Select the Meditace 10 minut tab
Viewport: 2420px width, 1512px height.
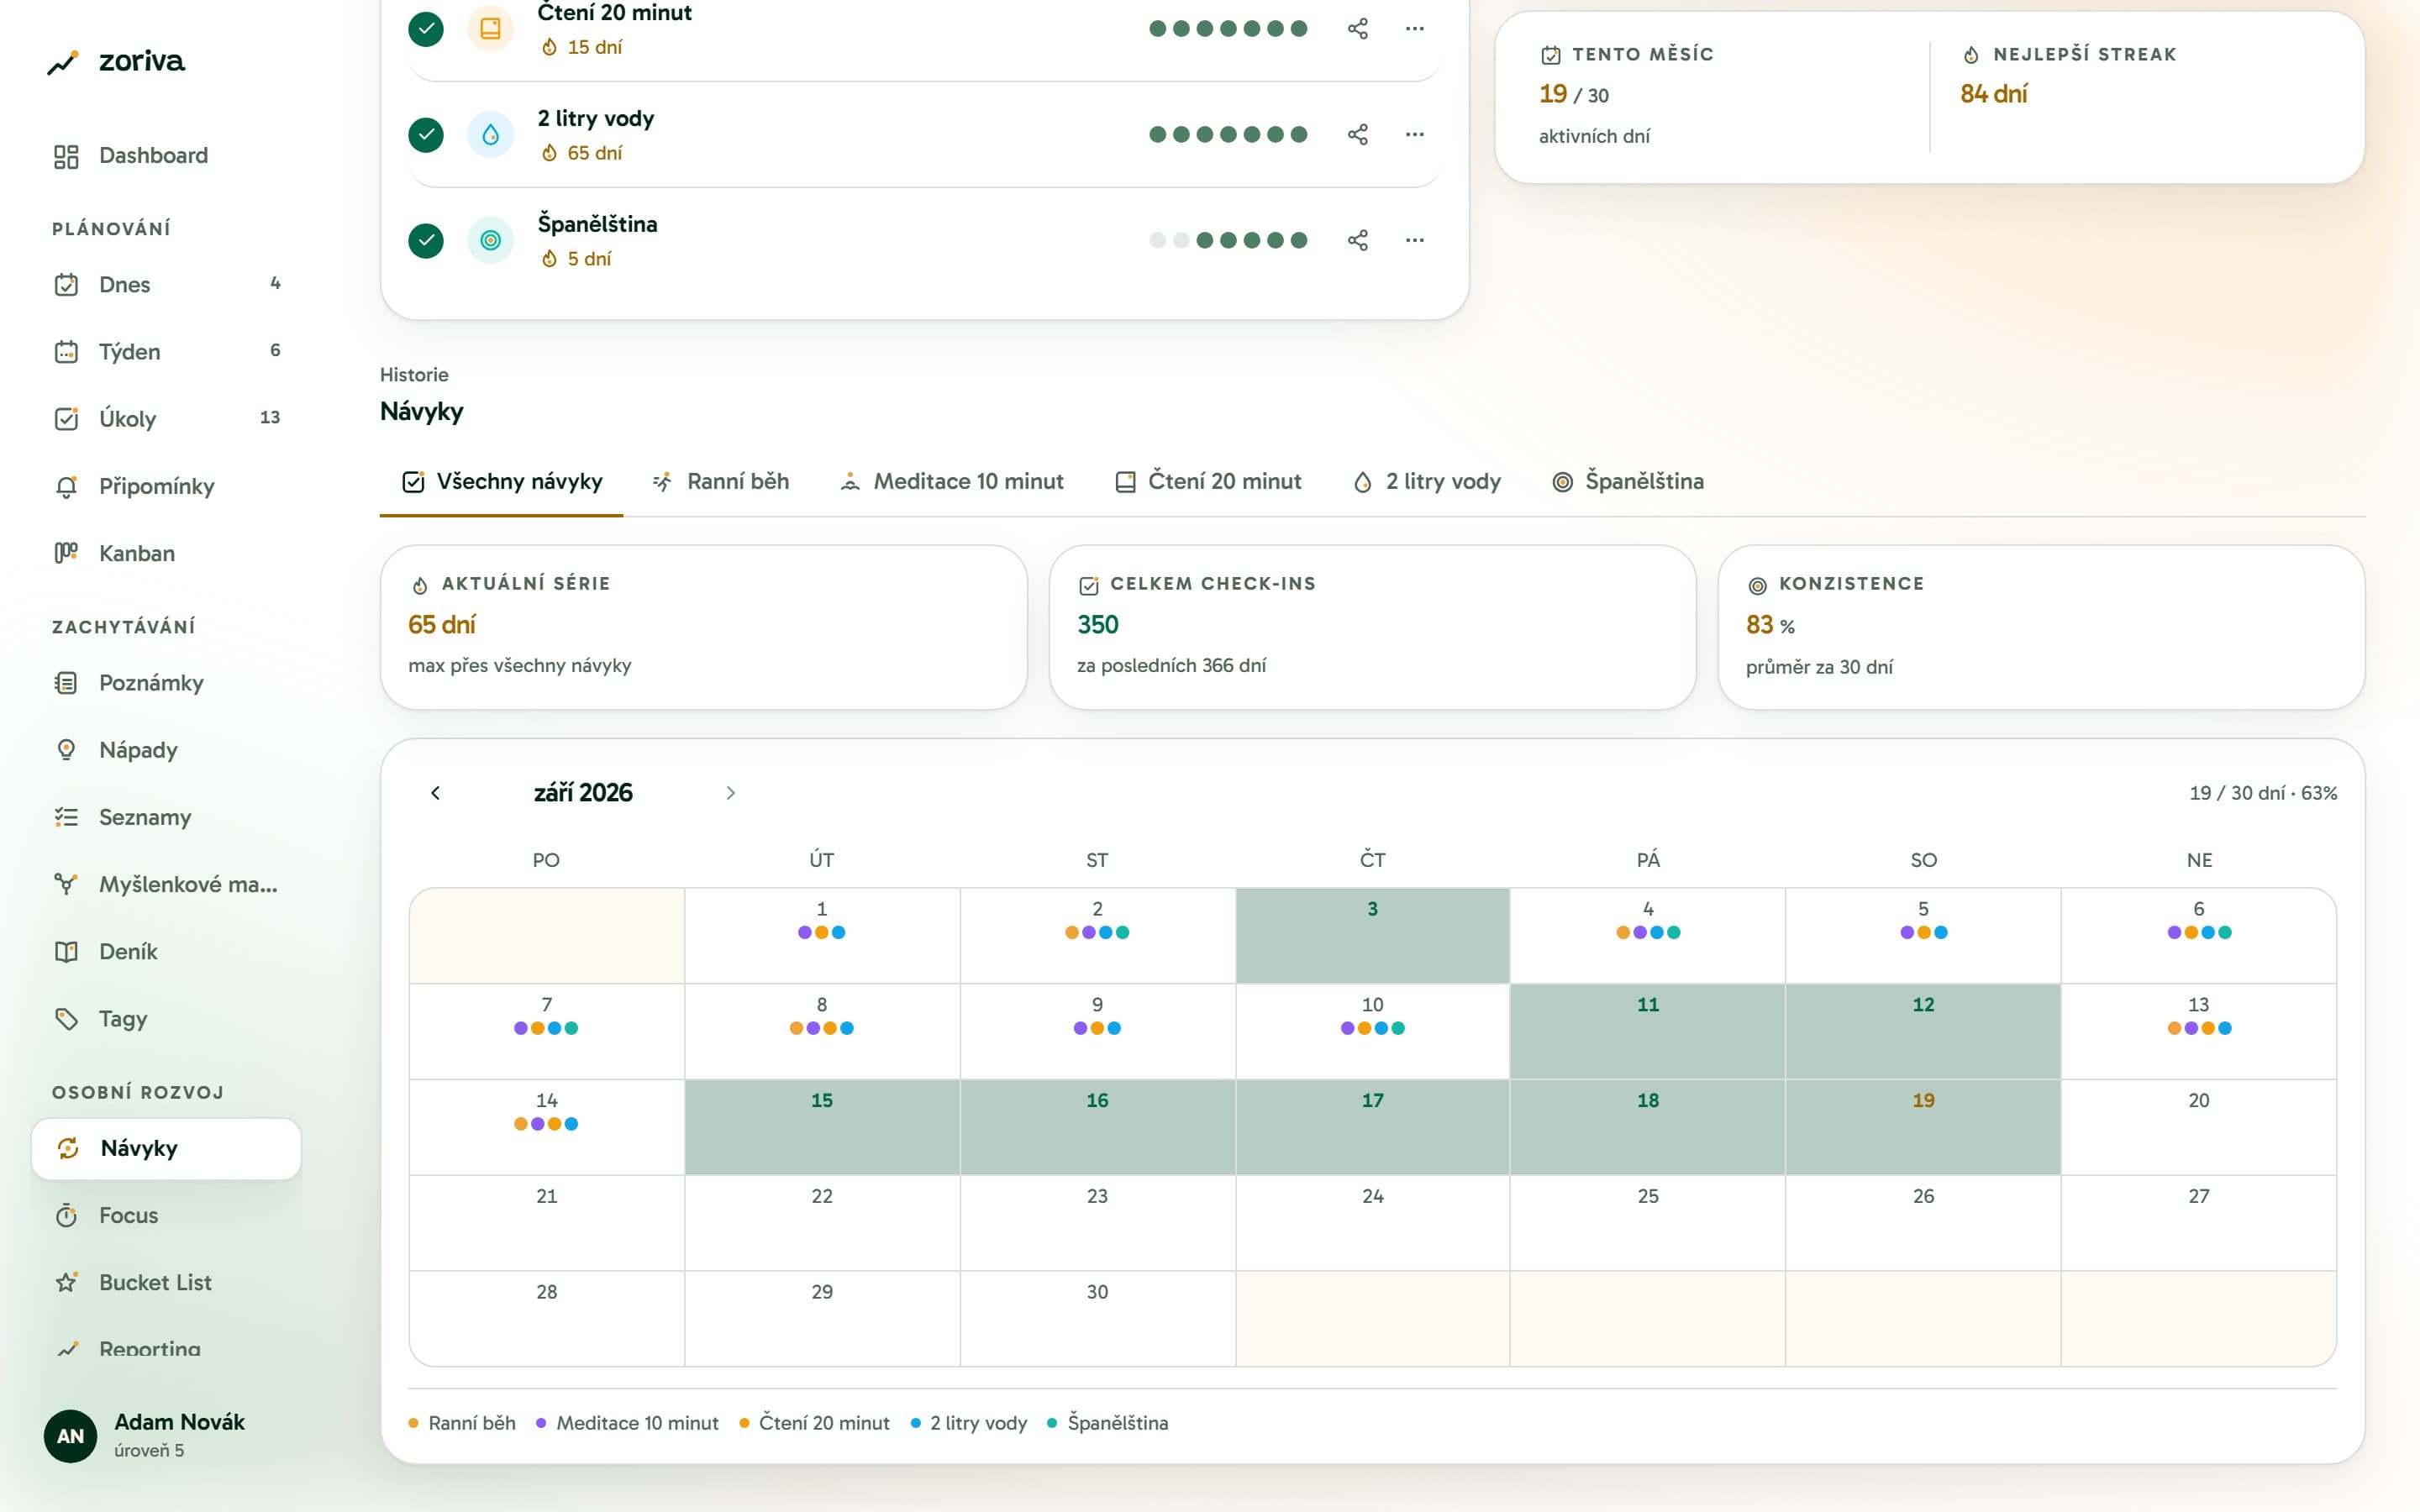951,482
